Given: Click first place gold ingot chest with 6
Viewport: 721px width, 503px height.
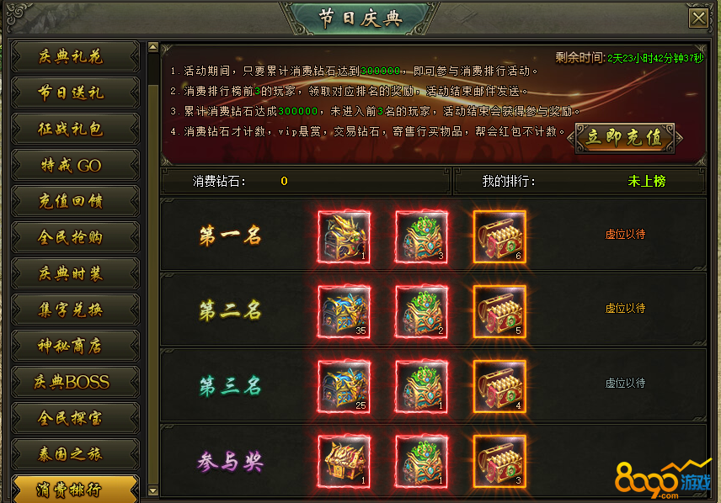Looking at the screenshot, I should [x=499, y=236].
